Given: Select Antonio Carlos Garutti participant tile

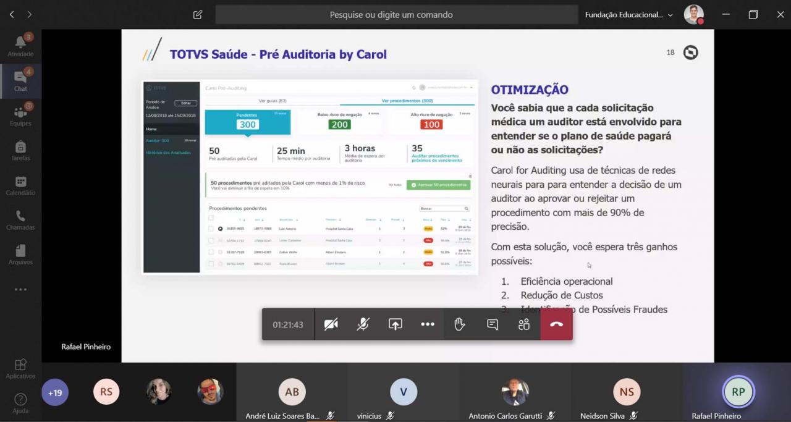Looking at the screenshot, I should 515,392.
